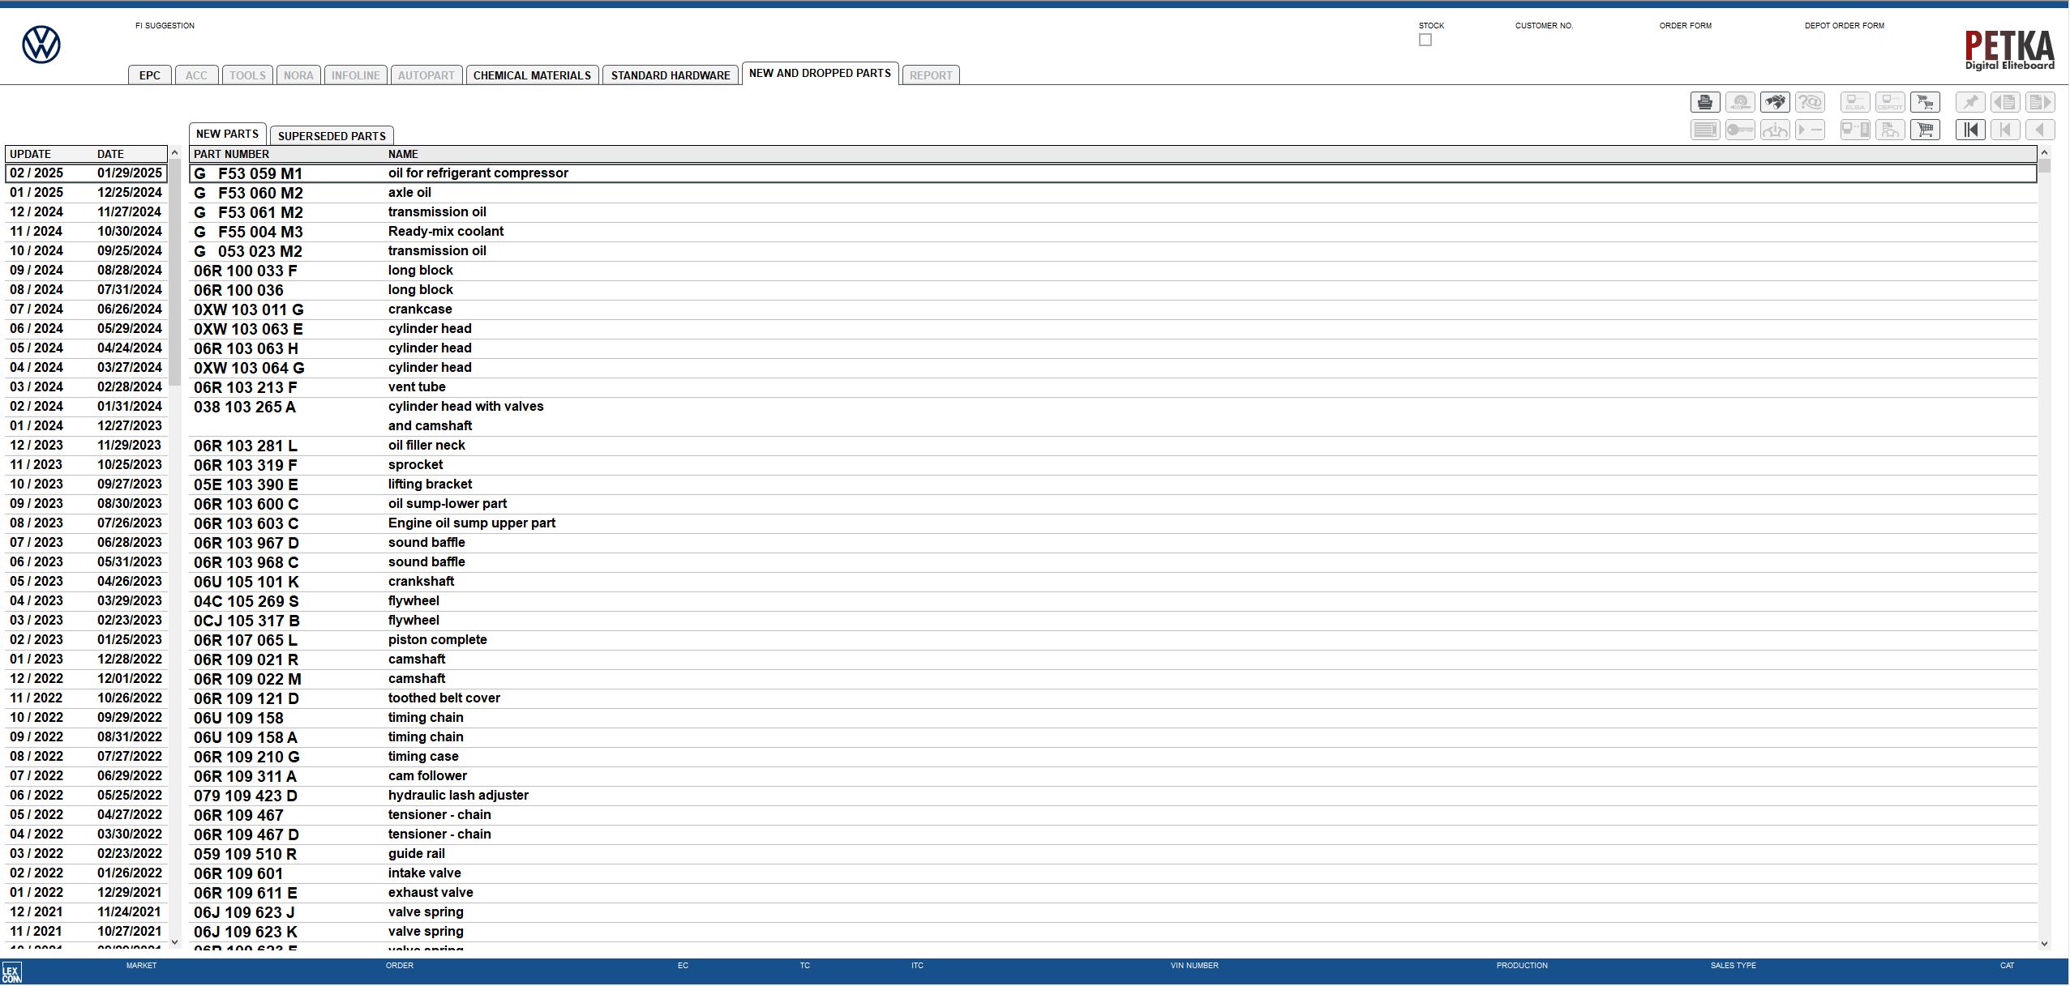Viewport: 2070px width, 986px height.
Task: Click the TOOLS tab
Action: [x=247, y=75]
